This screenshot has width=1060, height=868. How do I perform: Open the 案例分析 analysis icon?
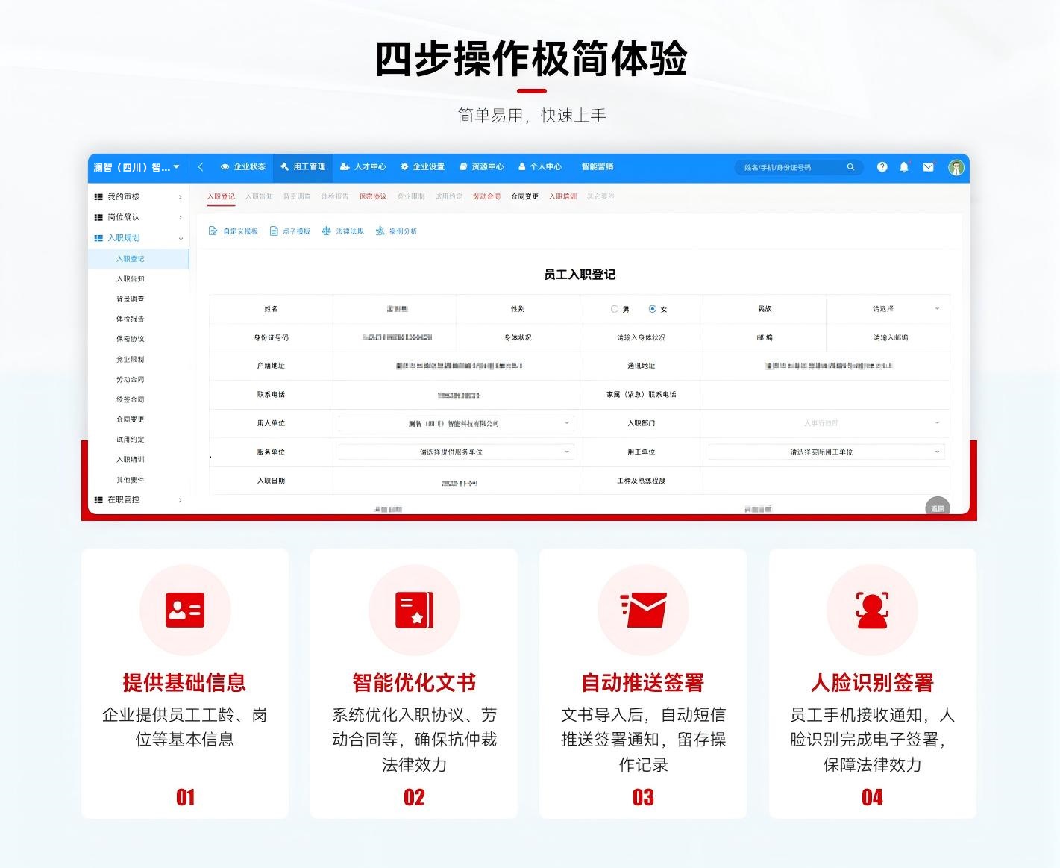click(x=380, y=231)
